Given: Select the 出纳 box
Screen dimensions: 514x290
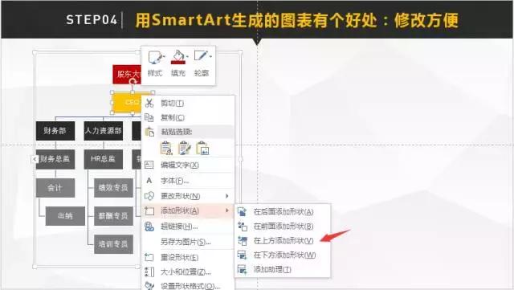Looking at the screenshot, I should coord(65,216).
